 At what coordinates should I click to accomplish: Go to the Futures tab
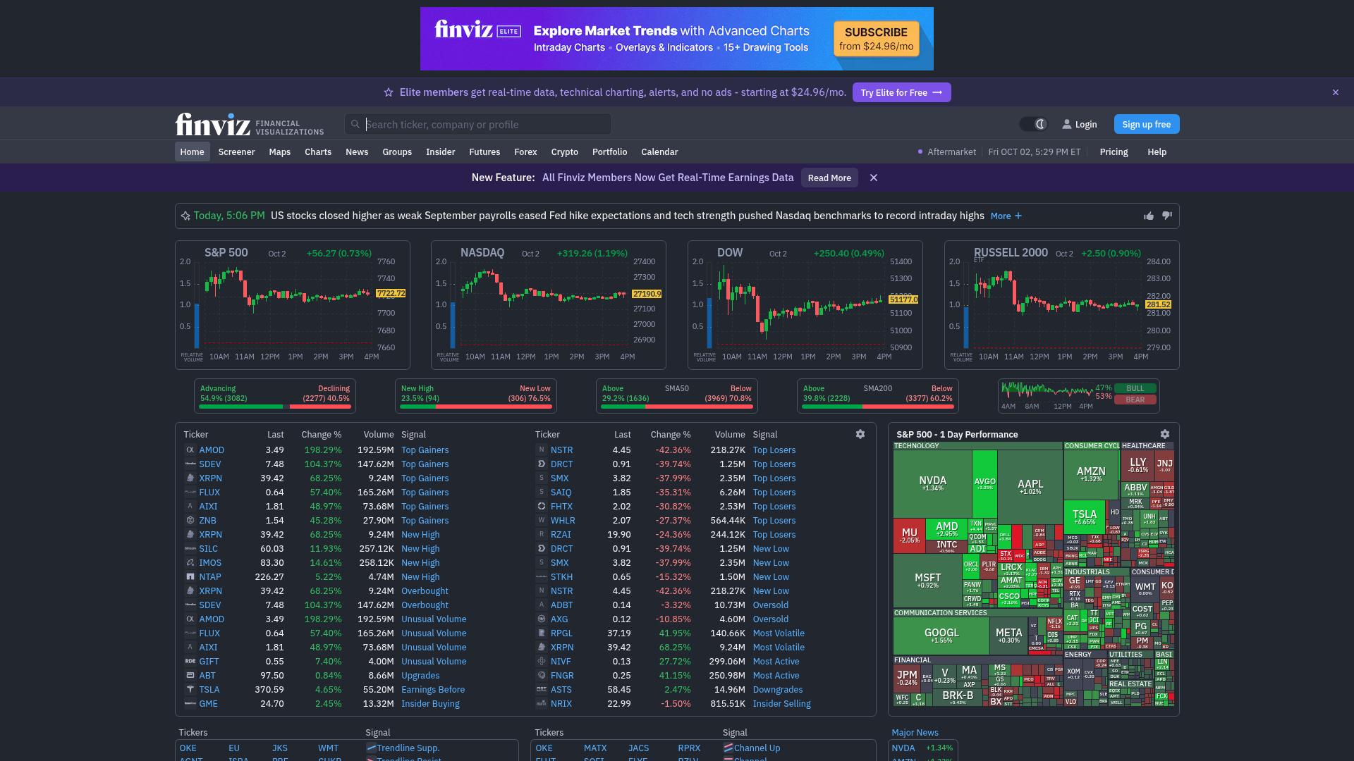point(484,151)
